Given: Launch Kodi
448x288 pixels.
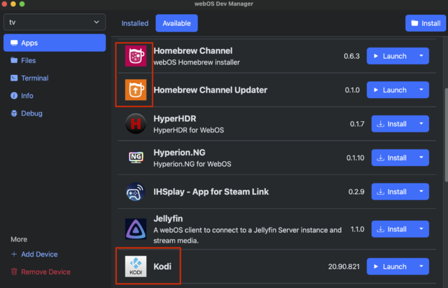Looking at the screenshot, I should coord(391,266).
